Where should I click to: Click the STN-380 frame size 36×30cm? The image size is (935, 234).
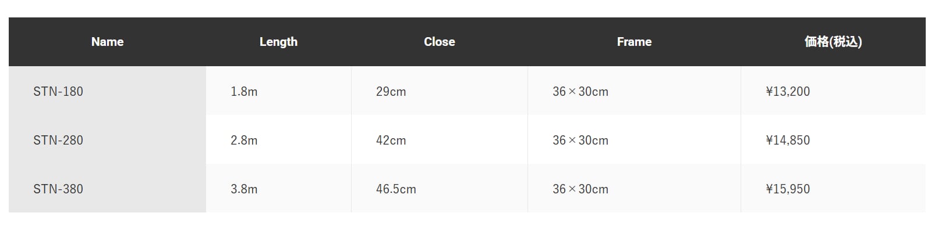coord(580,189)
